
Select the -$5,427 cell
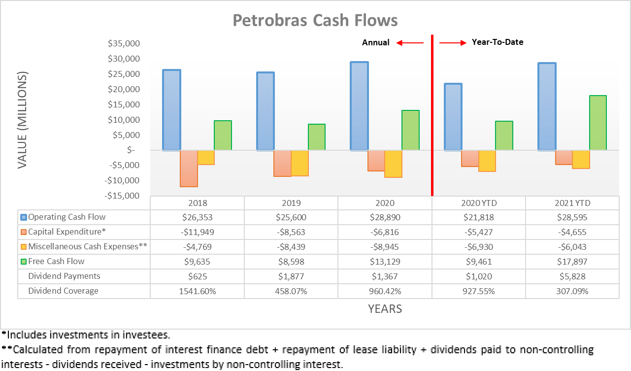(x=479, y=232)
